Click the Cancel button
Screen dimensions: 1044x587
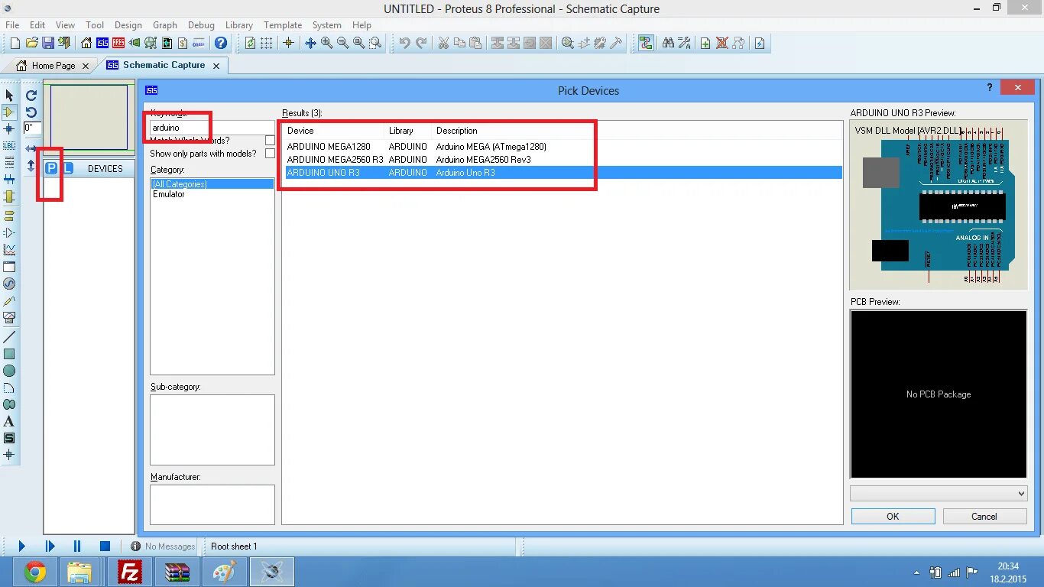984,517
